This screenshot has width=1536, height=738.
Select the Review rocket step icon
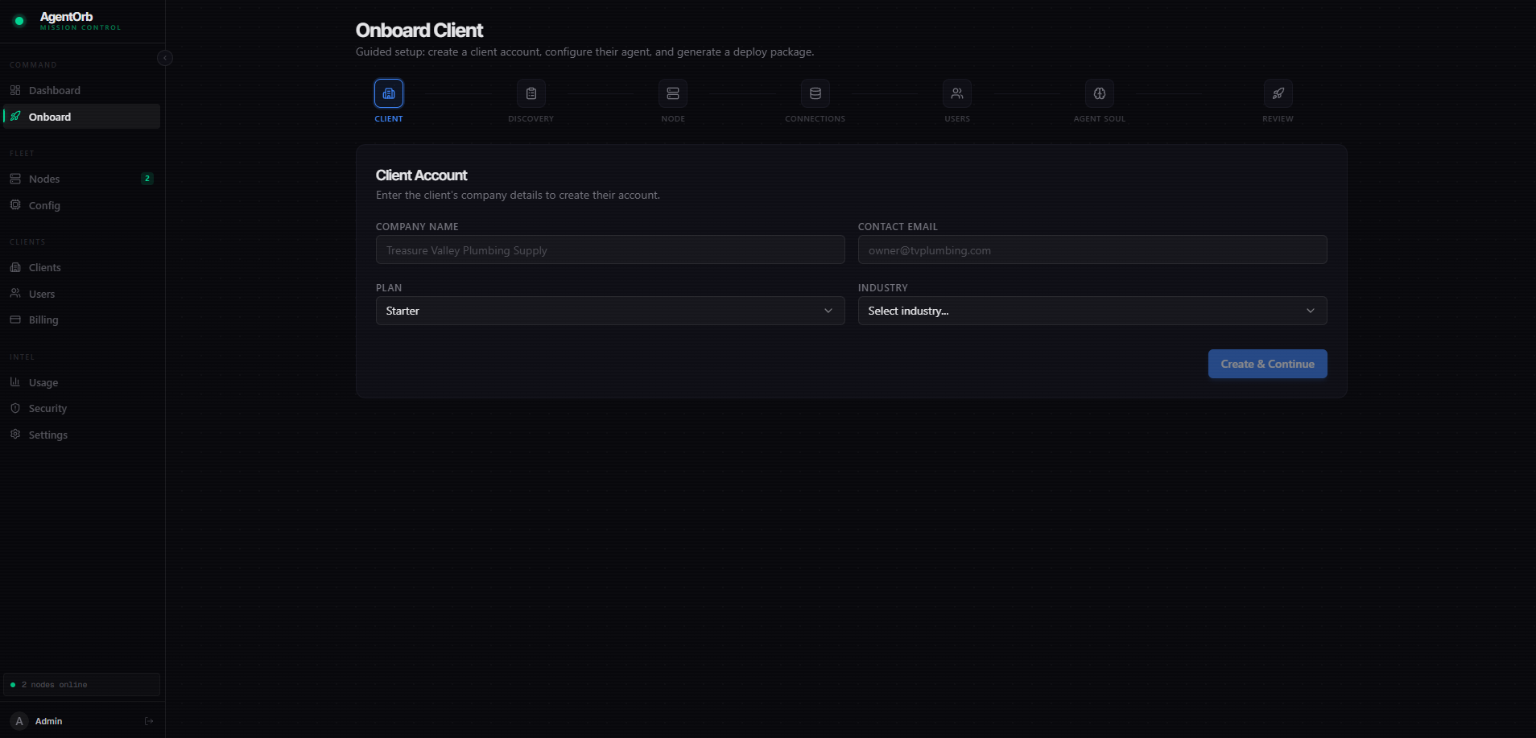(1278, 93)
